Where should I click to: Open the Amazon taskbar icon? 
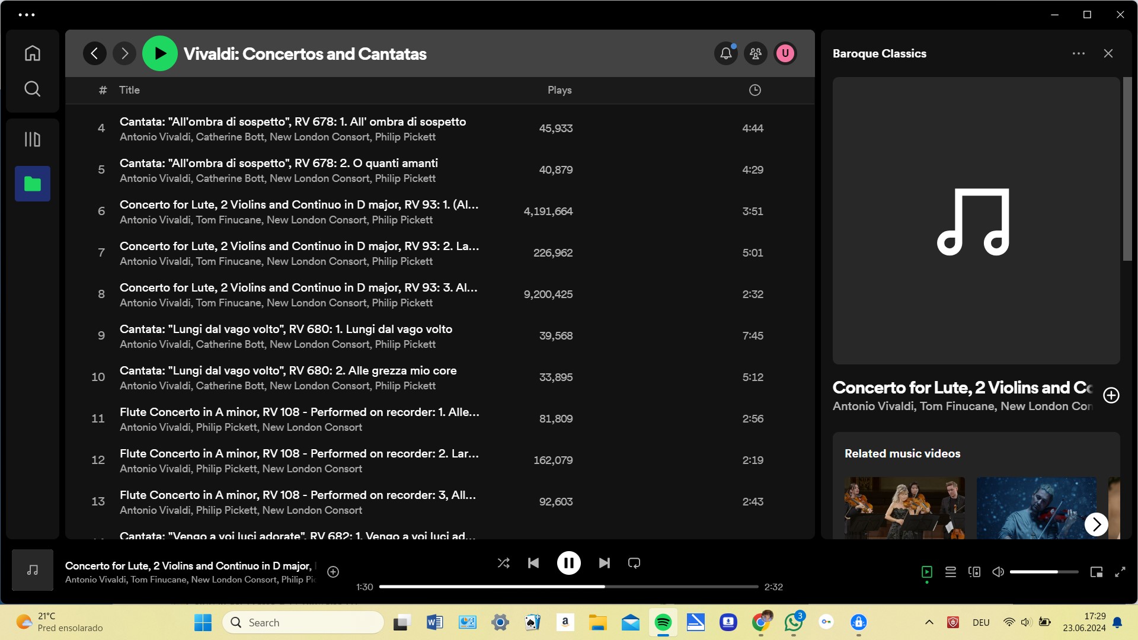565,622
